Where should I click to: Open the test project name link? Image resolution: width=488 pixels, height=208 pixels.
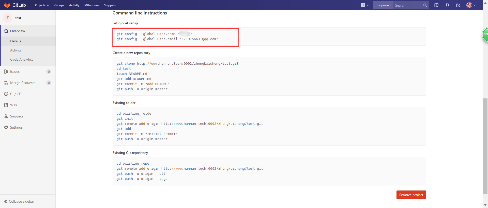[18, 18]
